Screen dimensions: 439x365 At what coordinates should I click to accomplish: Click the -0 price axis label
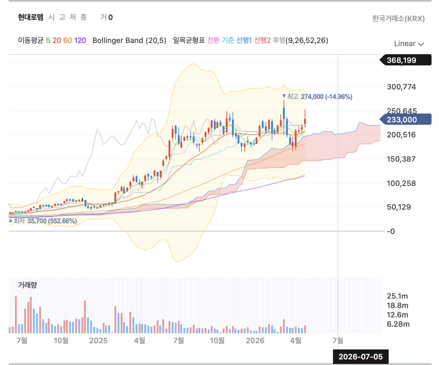click(x=391, y=231)
